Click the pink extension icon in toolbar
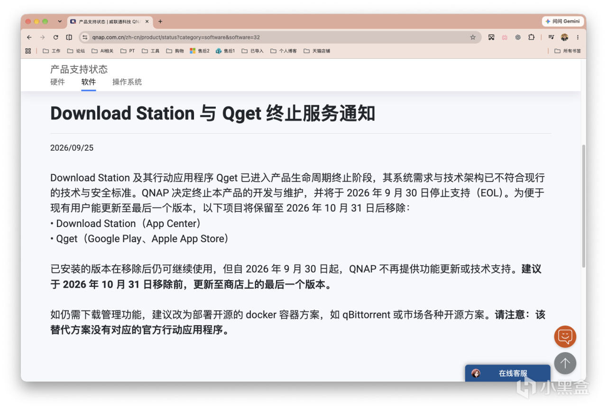The height and width of the screenshot is (409, 607). point(505,37)
